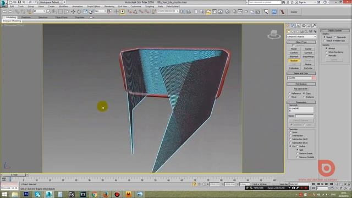The width and height of the screenshot is (352, 198).
Task: Click the Play Animation button
Action: [322, 184]
